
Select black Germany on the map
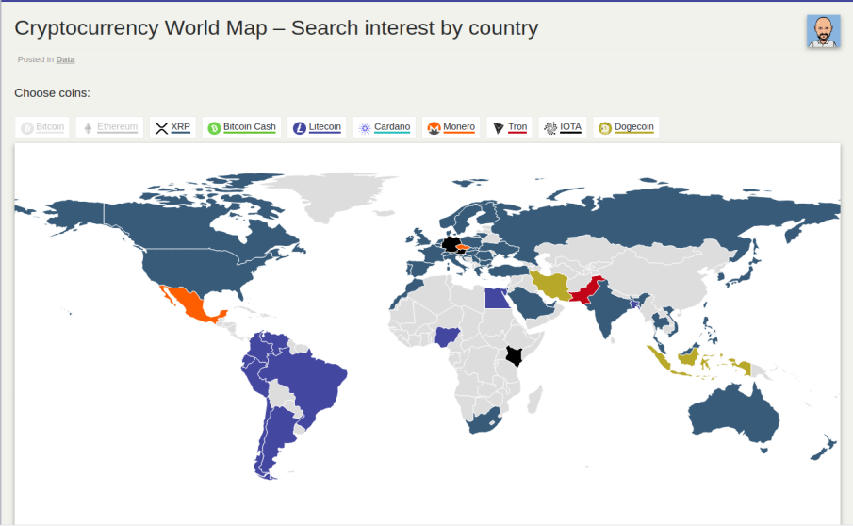451,244
